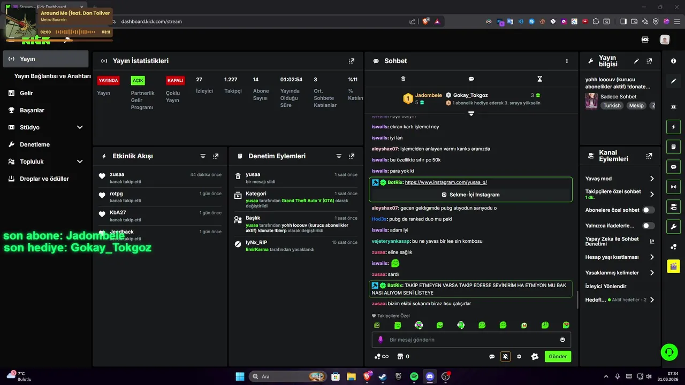Open Droplar ve ödüller in sidebar
Image resolution: width=685 pixels, height=385 pixels.
pos(45,179)
